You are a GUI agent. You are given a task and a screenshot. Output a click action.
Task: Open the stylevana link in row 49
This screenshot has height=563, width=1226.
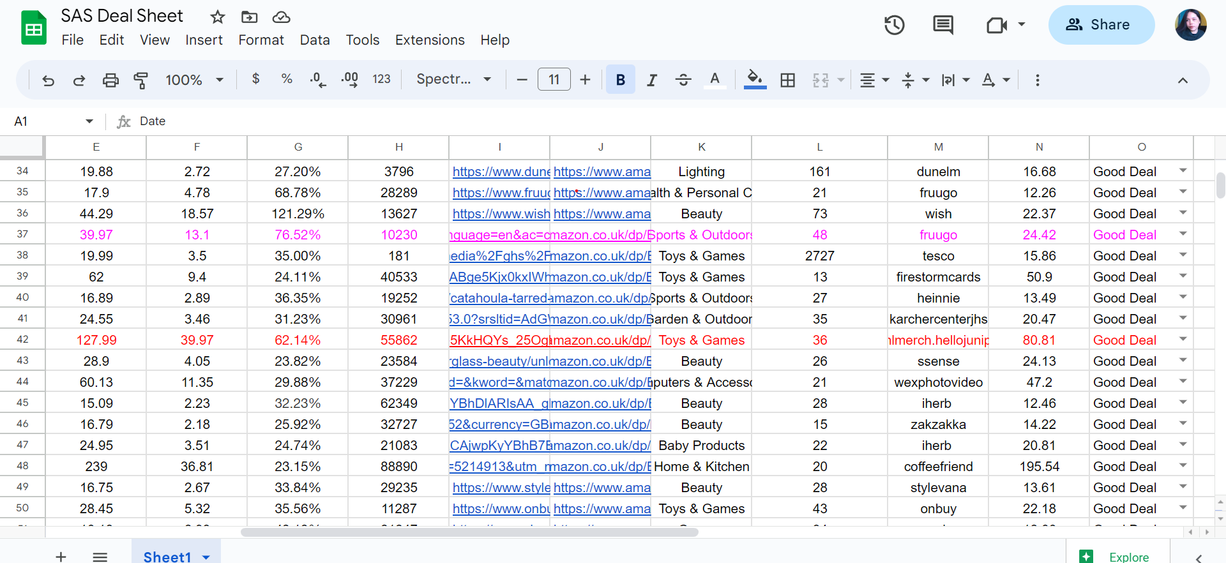[501, 487]
